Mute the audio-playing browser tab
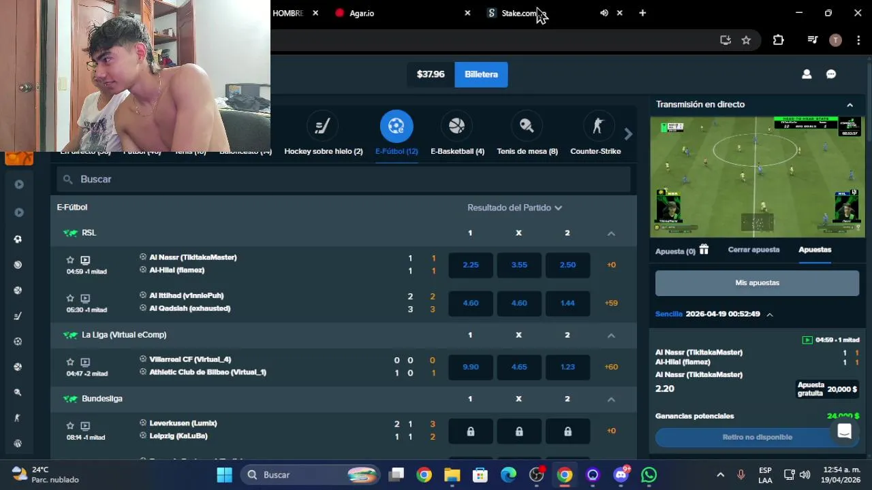872x490 pixels. (604, 13)
